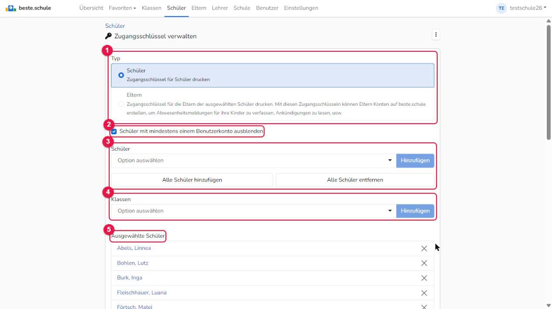Image resolution: width=552 pixels, height=309 pixels.
Task: Open the Lehrer navigation tab
Action: pyautogui.click(x=220, y=8)
